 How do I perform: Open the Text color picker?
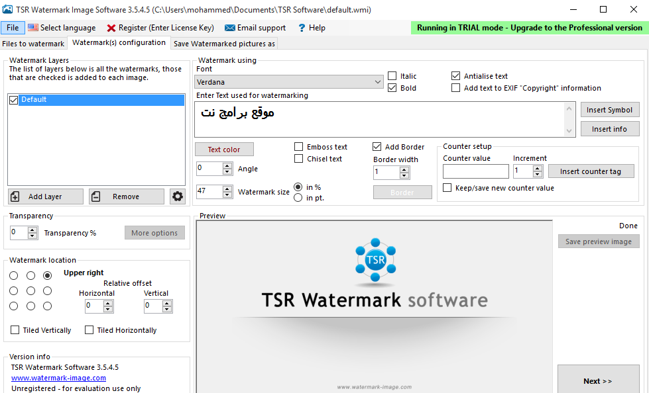click(x=224, y=149)
